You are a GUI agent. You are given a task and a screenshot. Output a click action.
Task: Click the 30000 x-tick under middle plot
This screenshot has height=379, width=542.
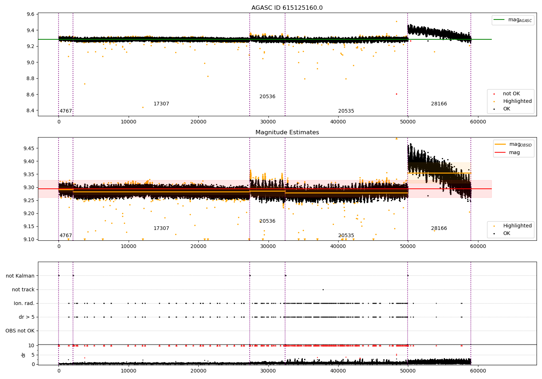pos(268,247)
